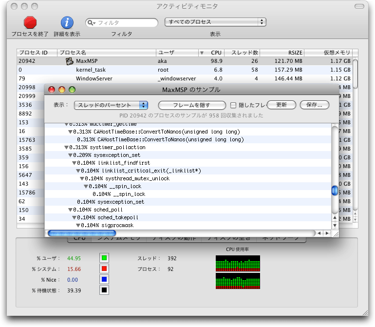Collapse the systimer_pollaction disclosure triangle
Image resolution: width=375 pixels, height=327 pixels.
[67, 148]
